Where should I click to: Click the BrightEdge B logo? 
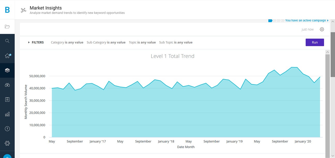(x=7, y=10)
